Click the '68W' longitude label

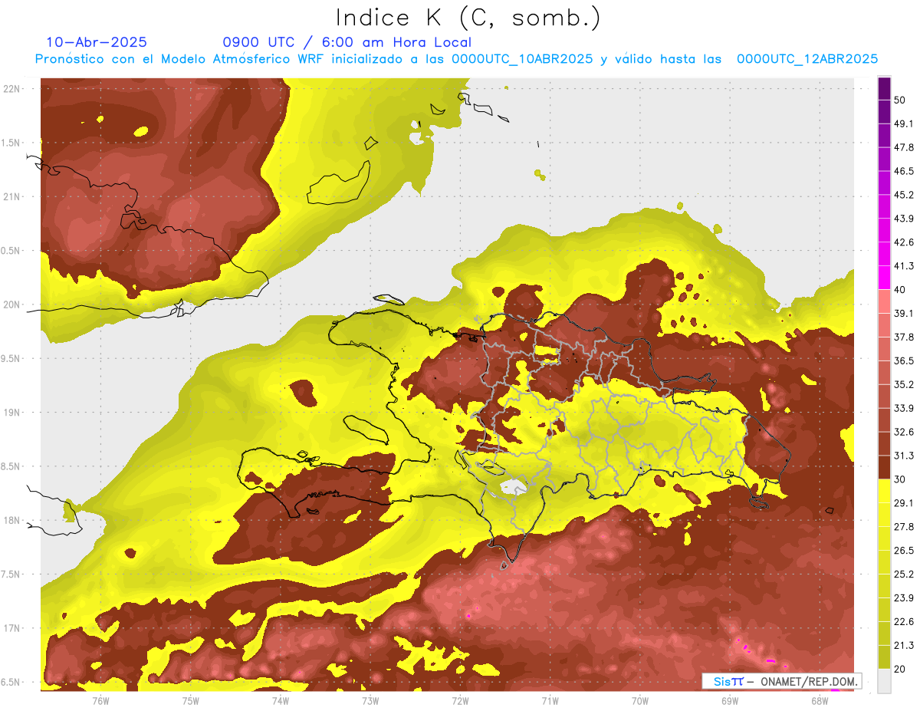(820, 700)
